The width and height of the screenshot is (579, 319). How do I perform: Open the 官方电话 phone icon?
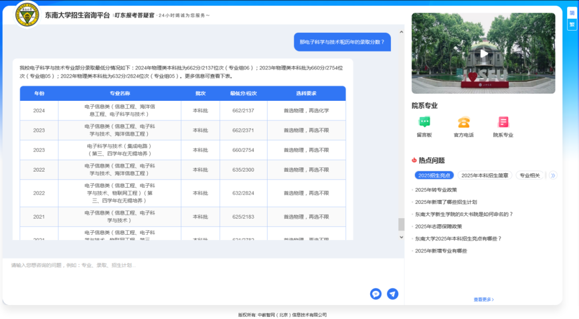(464, 122)
